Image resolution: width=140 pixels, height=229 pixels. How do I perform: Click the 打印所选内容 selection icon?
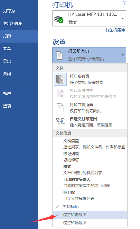coord(60,94)
